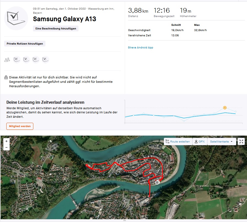Zoom in on the map
247x222 pixels.
6,141
